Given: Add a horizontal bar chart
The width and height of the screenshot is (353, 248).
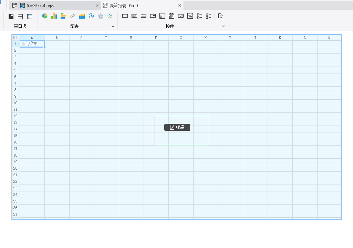Looking at the screenshot, I should [63, 16].
